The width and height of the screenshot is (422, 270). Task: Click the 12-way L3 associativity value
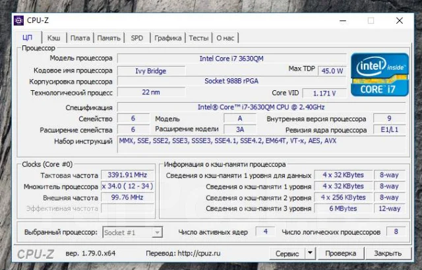[x=390, y=209]
